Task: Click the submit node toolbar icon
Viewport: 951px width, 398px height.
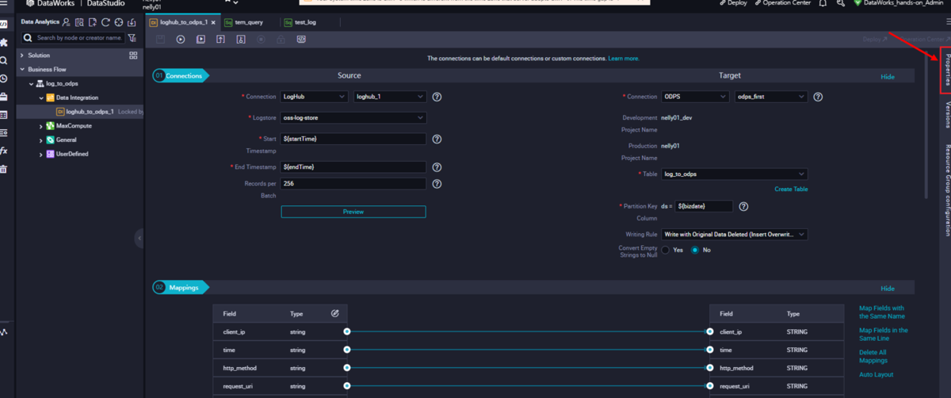Action: click(x=220, y=39)
